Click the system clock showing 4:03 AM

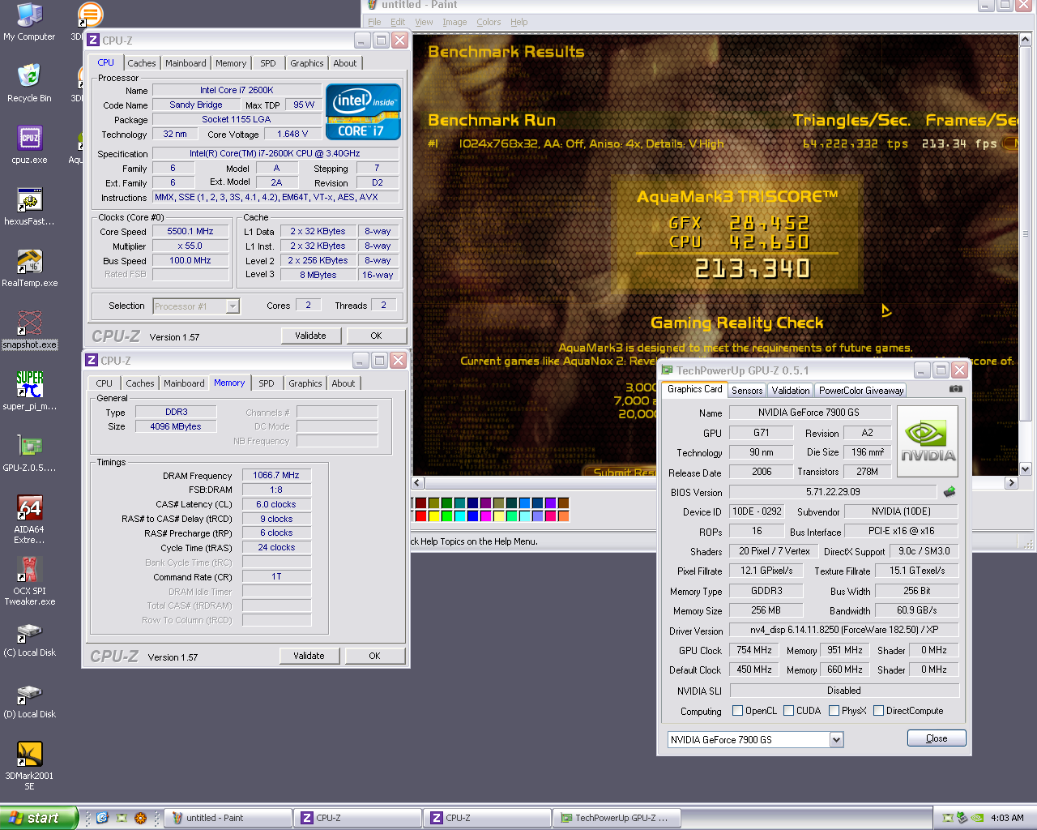(1007, 818)
